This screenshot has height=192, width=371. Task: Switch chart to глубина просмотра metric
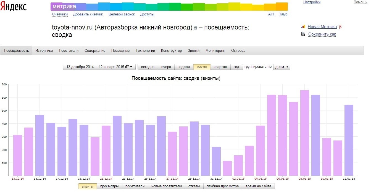(x=223, y=186)
